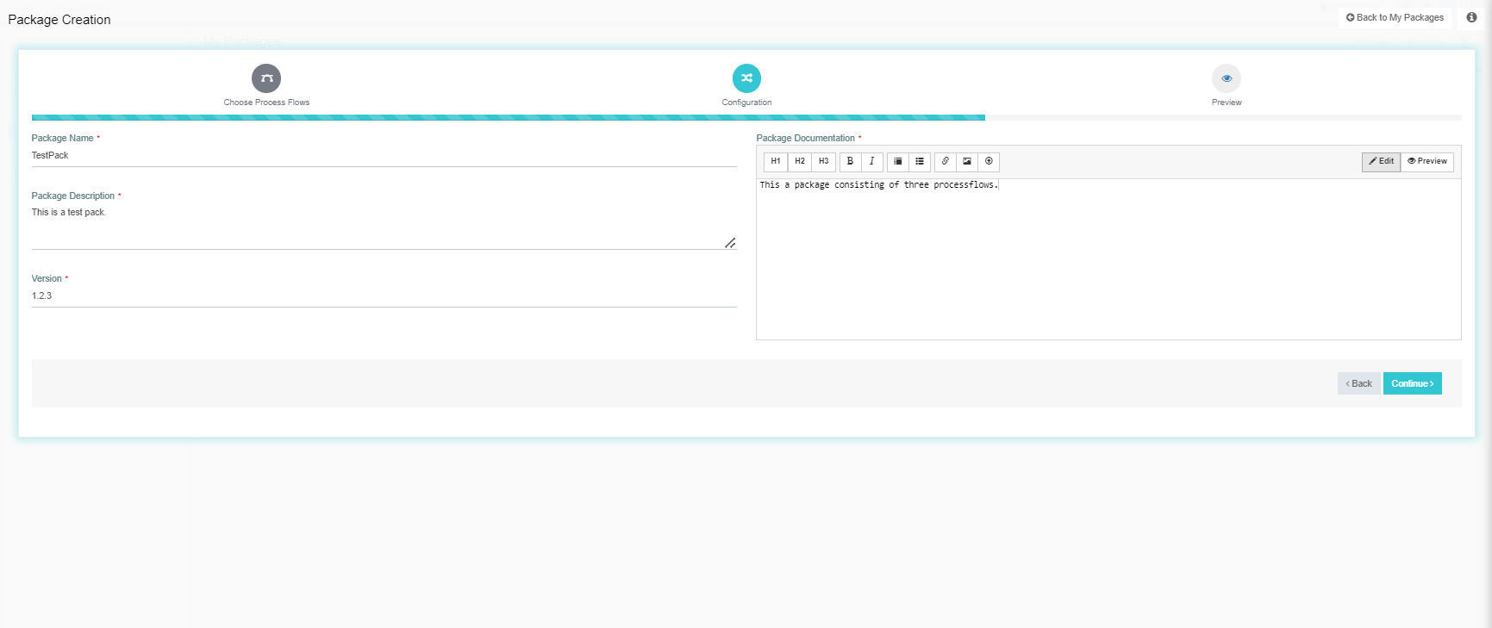Go to the Preview step eye icon
The image size is (1492, 628).
coord(1227,78)
